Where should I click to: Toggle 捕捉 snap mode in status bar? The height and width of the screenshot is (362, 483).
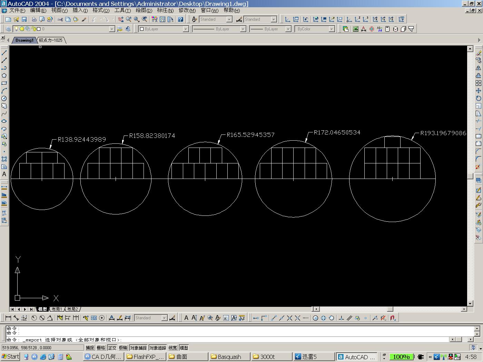tap(90, 348)
